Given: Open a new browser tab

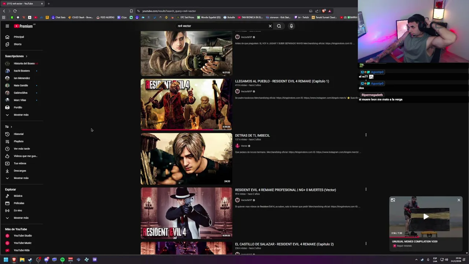Looking at the screenshot, I should [x=48, y=4].
